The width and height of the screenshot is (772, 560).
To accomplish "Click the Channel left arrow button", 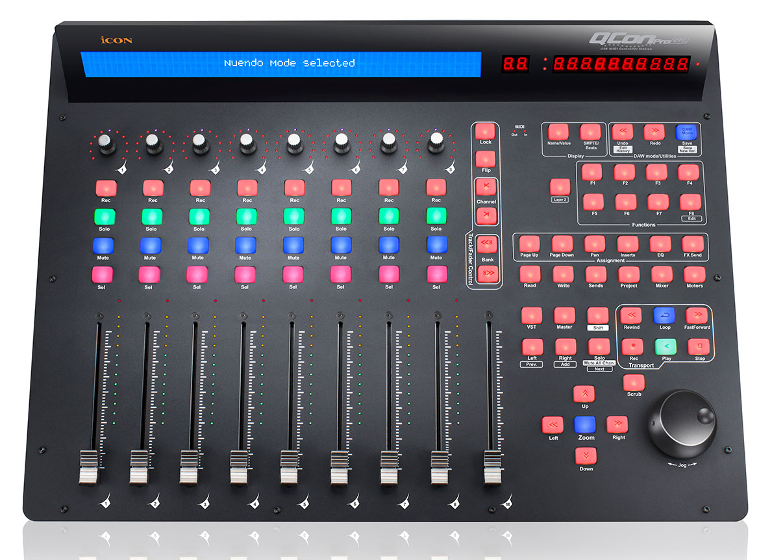I will click(486, 186).
